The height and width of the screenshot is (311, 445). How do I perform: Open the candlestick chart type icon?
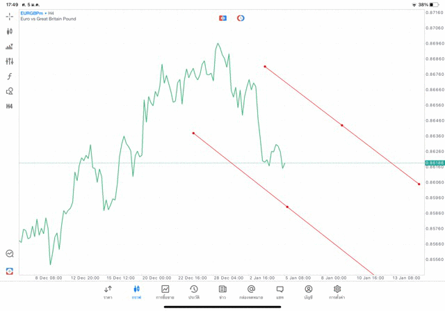(x=10, y=31)
